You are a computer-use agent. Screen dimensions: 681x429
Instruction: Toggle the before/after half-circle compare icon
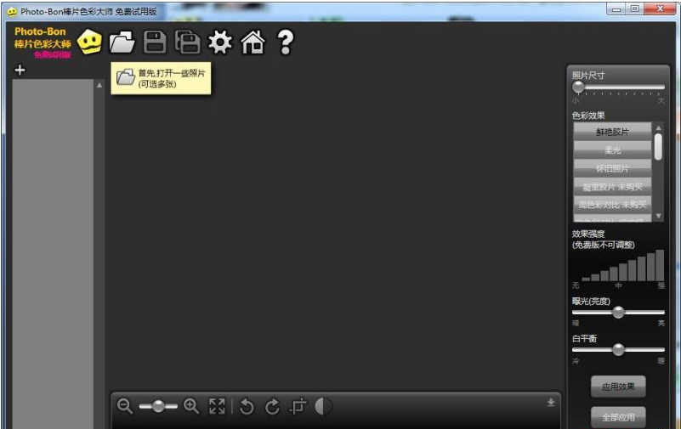(x=323, y=406)
